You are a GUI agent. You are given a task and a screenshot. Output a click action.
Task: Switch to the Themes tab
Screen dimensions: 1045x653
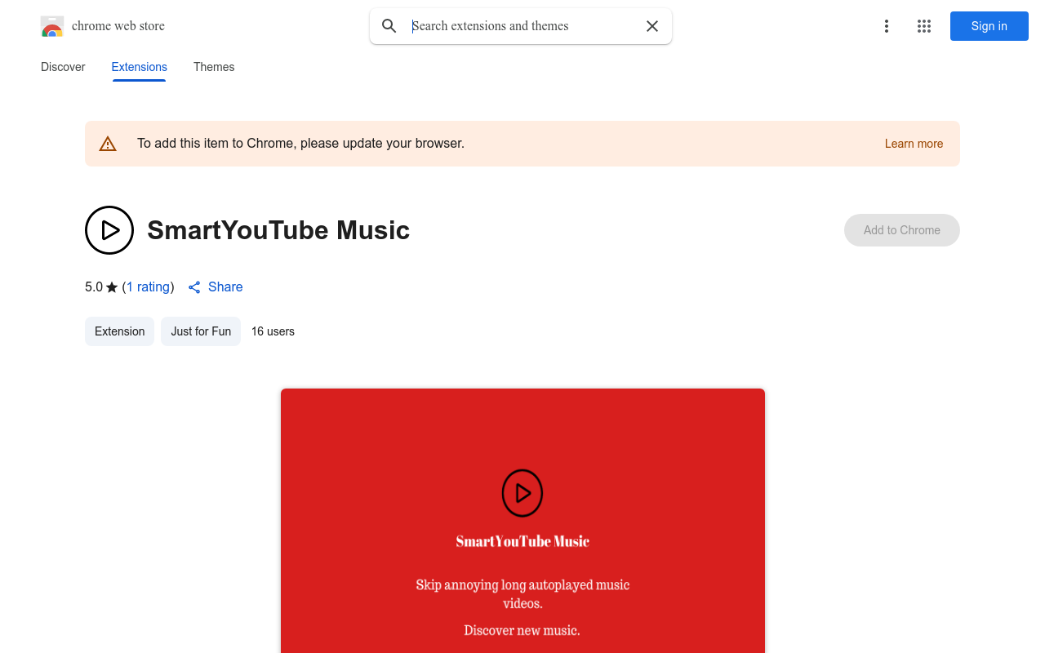pyautogui.click(x=214, y=67)
